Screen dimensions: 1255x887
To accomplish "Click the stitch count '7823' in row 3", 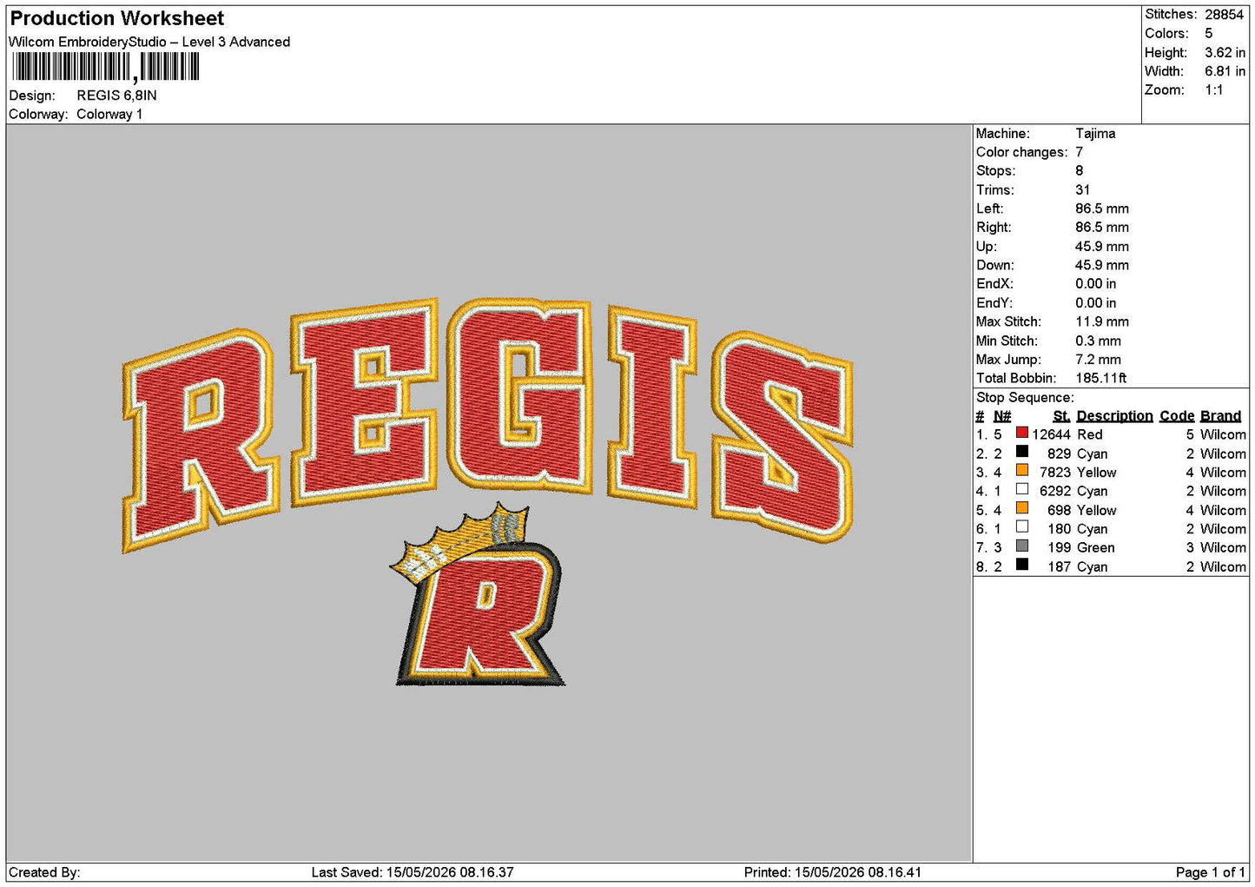I will [x=1055, y=473].
